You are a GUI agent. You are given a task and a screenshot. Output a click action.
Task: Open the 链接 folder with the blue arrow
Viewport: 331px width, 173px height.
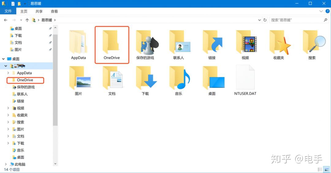[213, 42]
